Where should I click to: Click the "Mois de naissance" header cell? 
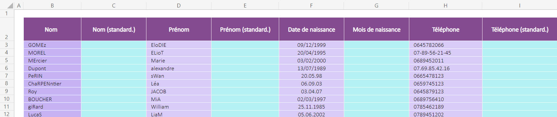pos(376,29)
